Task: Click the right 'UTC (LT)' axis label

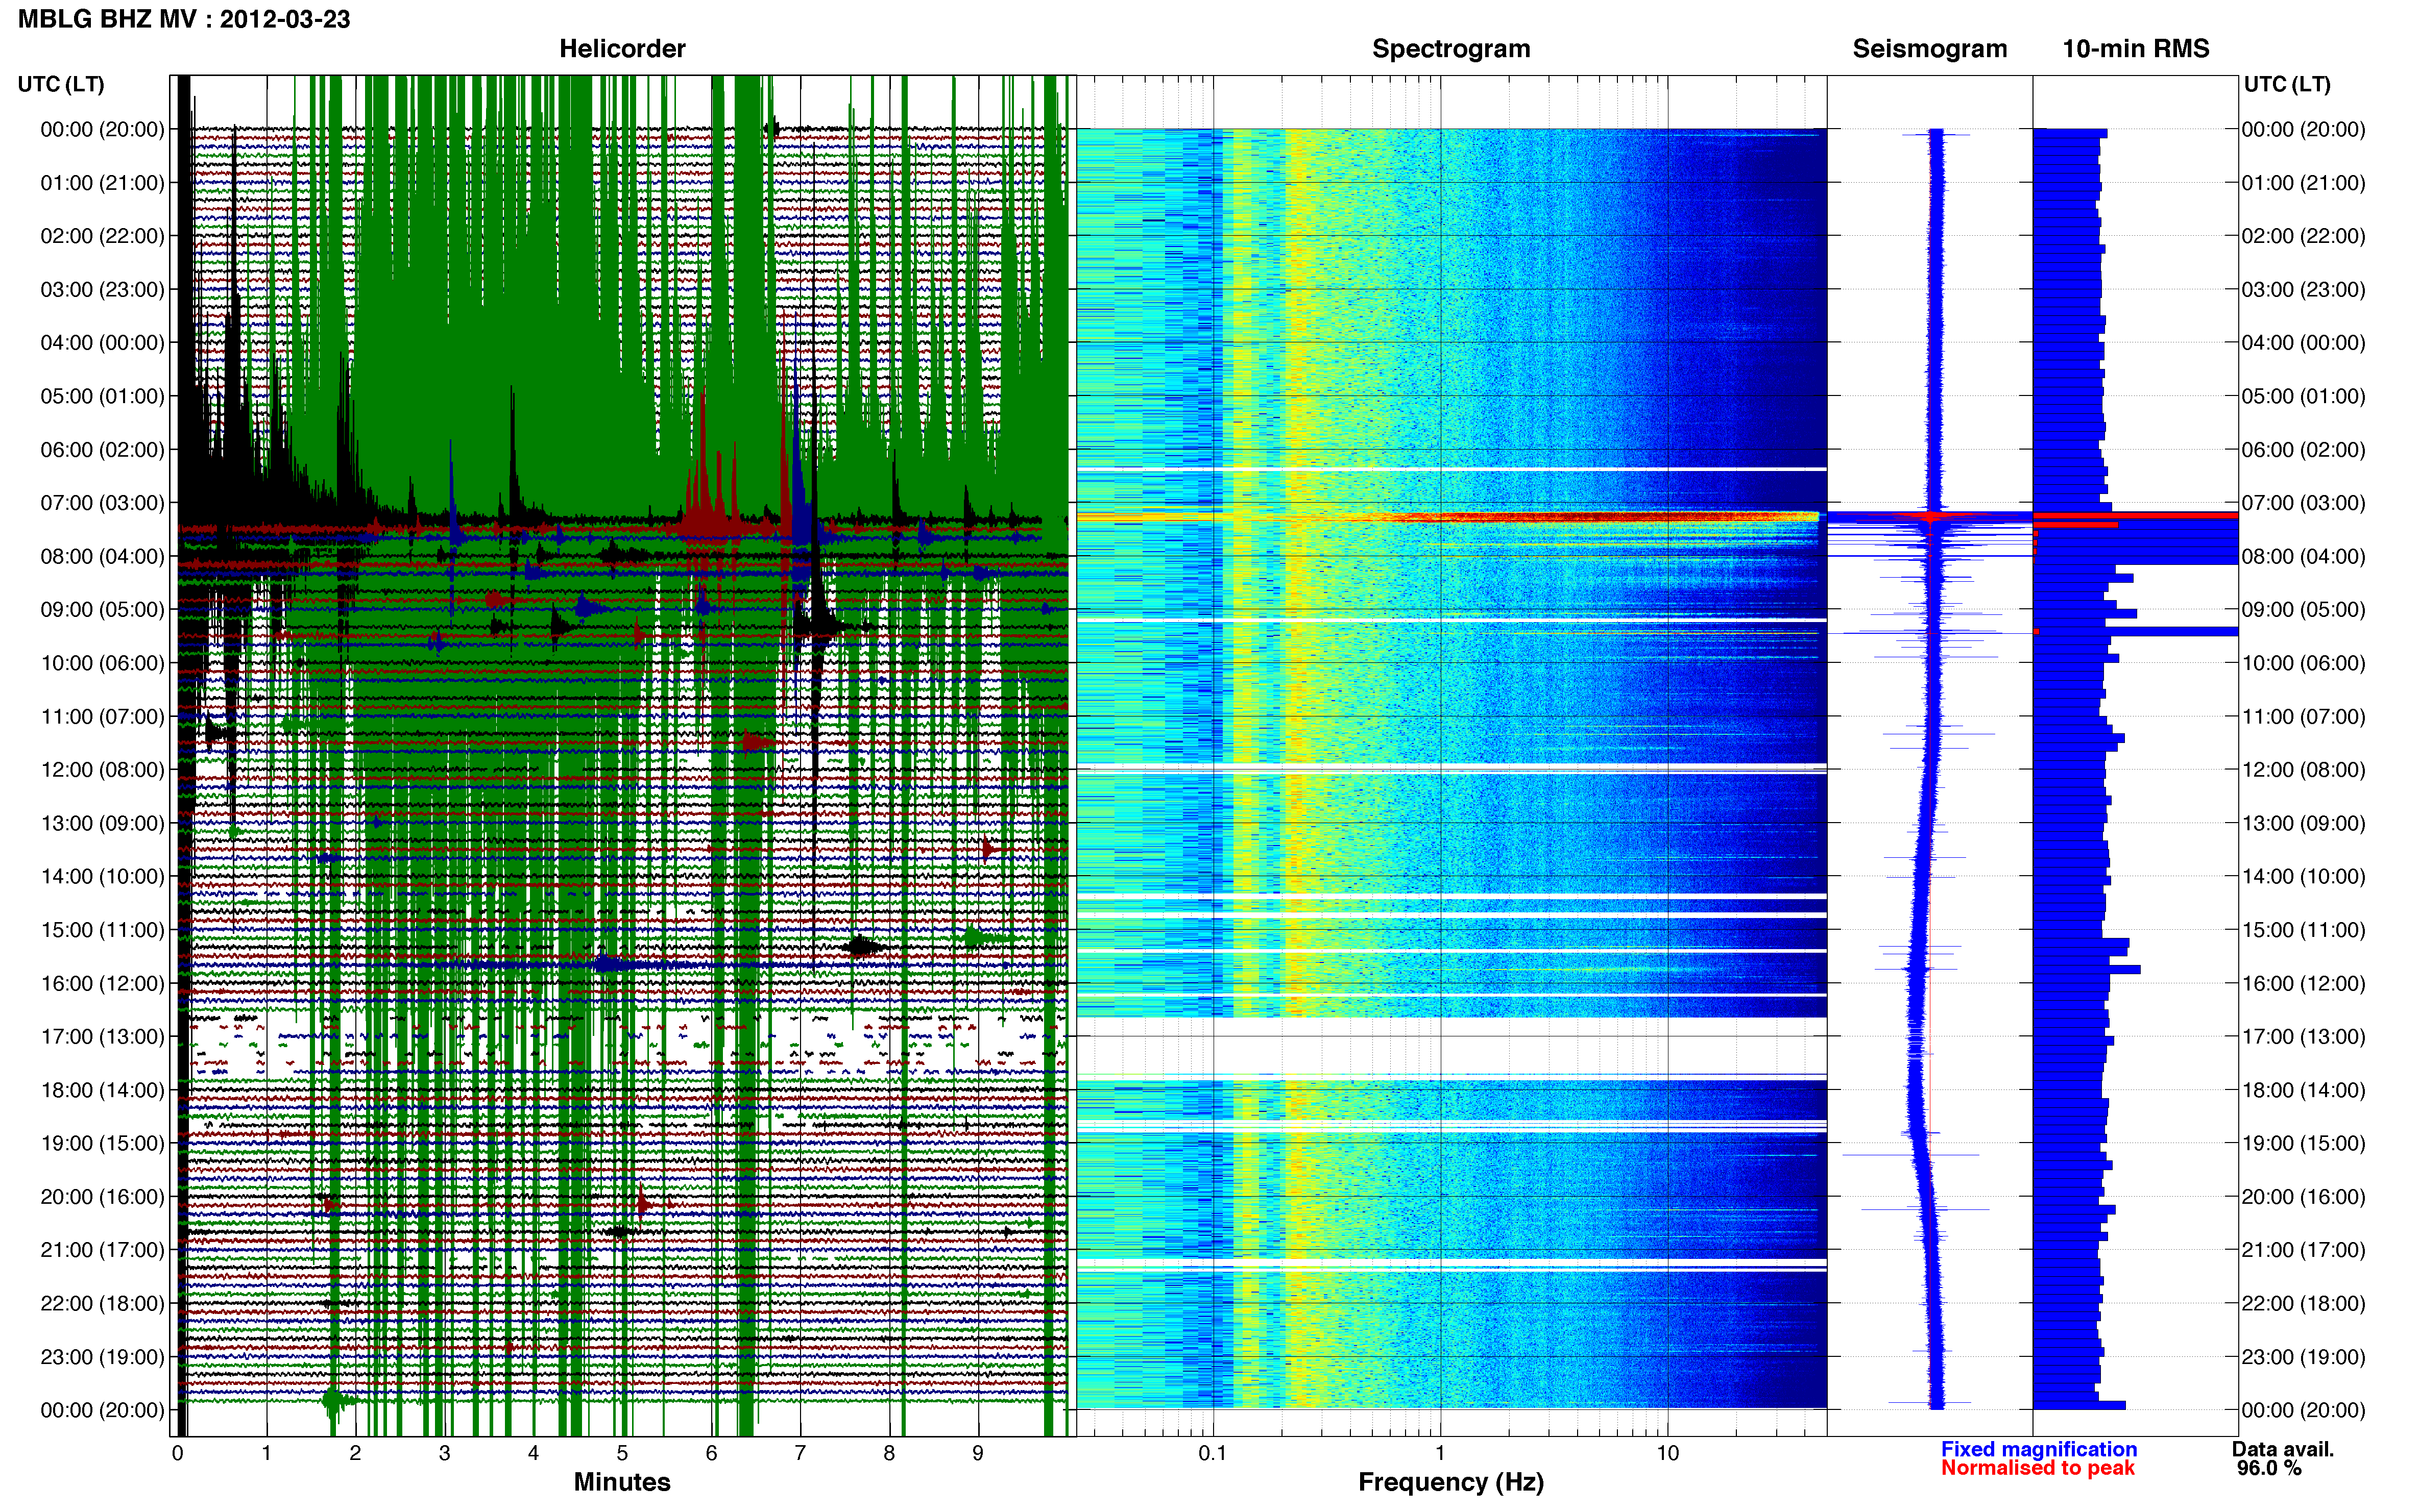Action: click(2287, 84)
